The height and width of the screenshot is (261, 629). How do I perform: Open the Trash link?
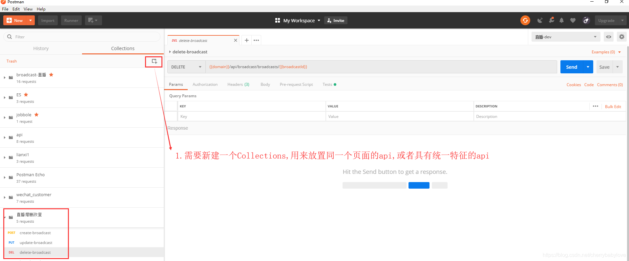pos(11,61)
